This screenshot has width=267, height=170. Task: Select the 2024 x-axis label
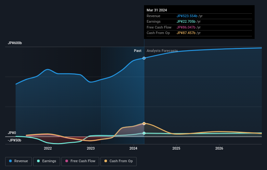133,148
